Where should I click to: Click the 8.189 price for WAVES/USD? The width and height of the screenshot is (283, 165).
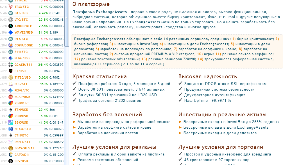54,32
